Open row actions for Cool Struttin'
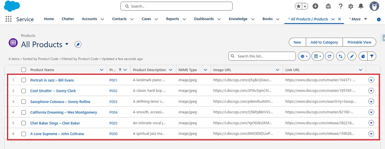Image resolution: width=385 pixels, height=149 pixels. point(371,91)
